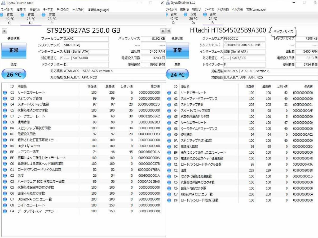Click the 正常 health status button in Hitachi window

click(x=178, y=51)
